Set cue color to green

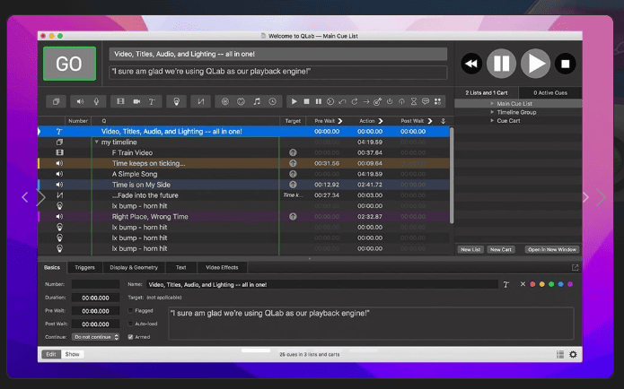click(x=551, y=284)
